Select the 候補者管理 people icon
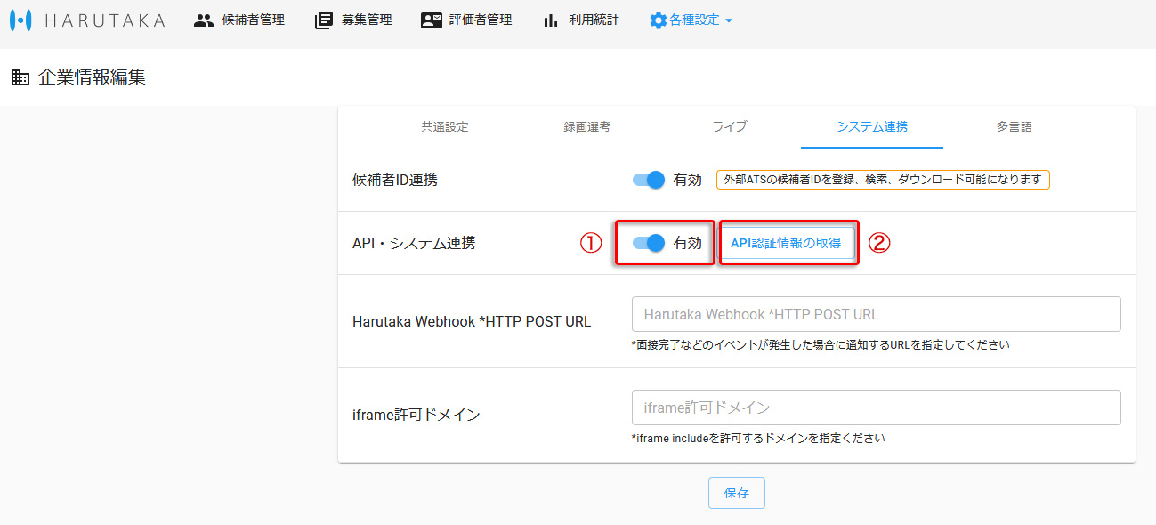 click(203, 20)
